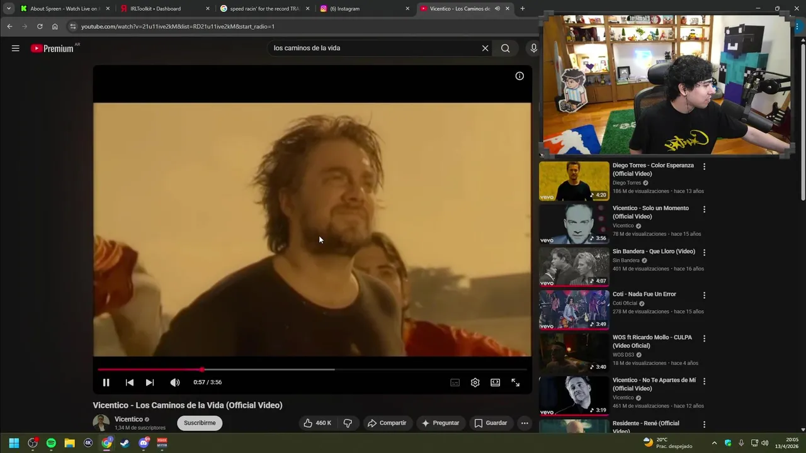
Task: Open options for Color Esperanza video
Action: [704, 167]
